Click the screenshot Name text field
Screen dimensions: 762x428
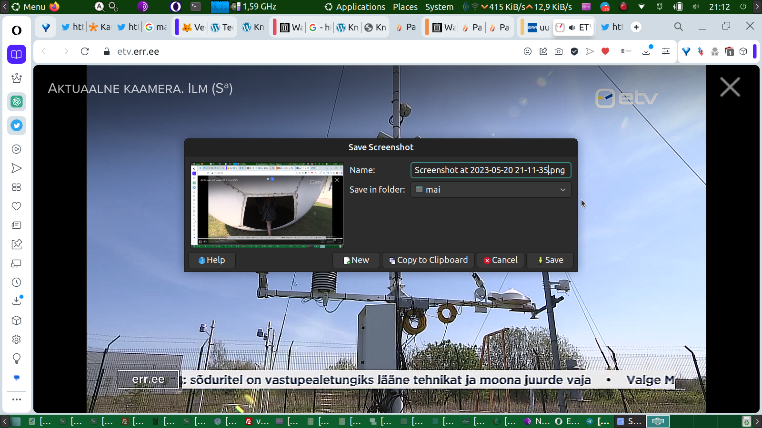coord(491,170)
